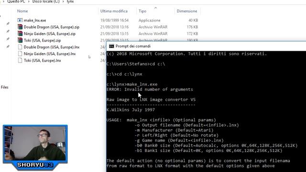This screenshot has height=172, width=306.
Task: Select make_lnx.exe application icon
Action: 20,20
